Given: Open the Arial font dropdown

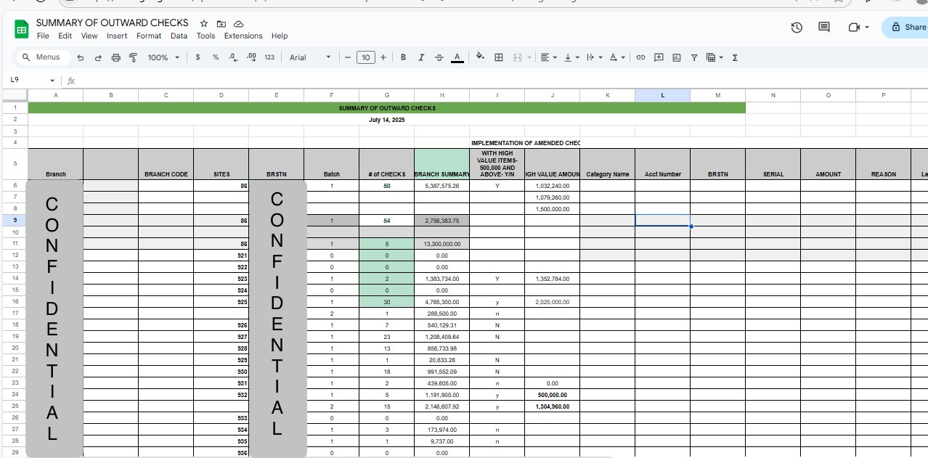Looking at the screenshot, I should (310, 57).
